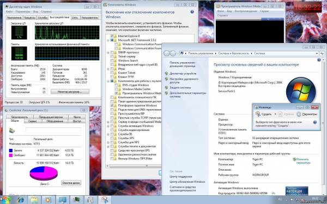Open the Сервис tab in disk properties
This screenshot has width=327, height=204.
click(x=33, y=121)
